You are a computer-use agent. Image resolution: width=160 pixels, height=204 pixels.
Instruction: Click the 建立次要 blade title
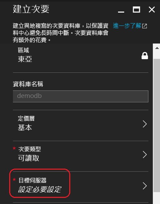(31, 9)
